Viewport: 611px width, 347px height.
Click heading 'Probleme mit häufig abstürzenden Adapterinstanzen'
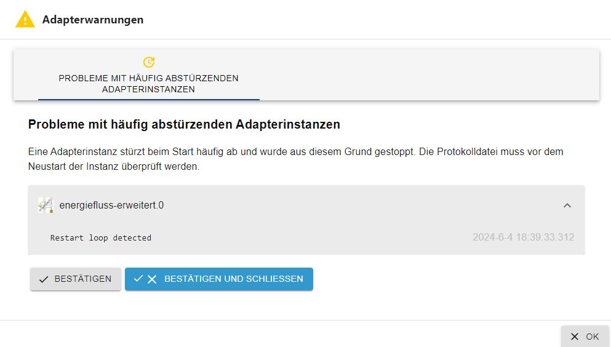tap(184, 124)
